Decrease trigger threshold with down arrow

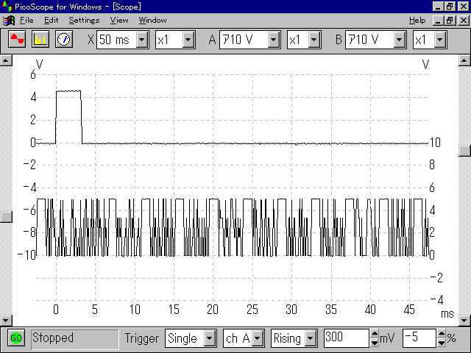pyautogui.click(x=375, y=343)
